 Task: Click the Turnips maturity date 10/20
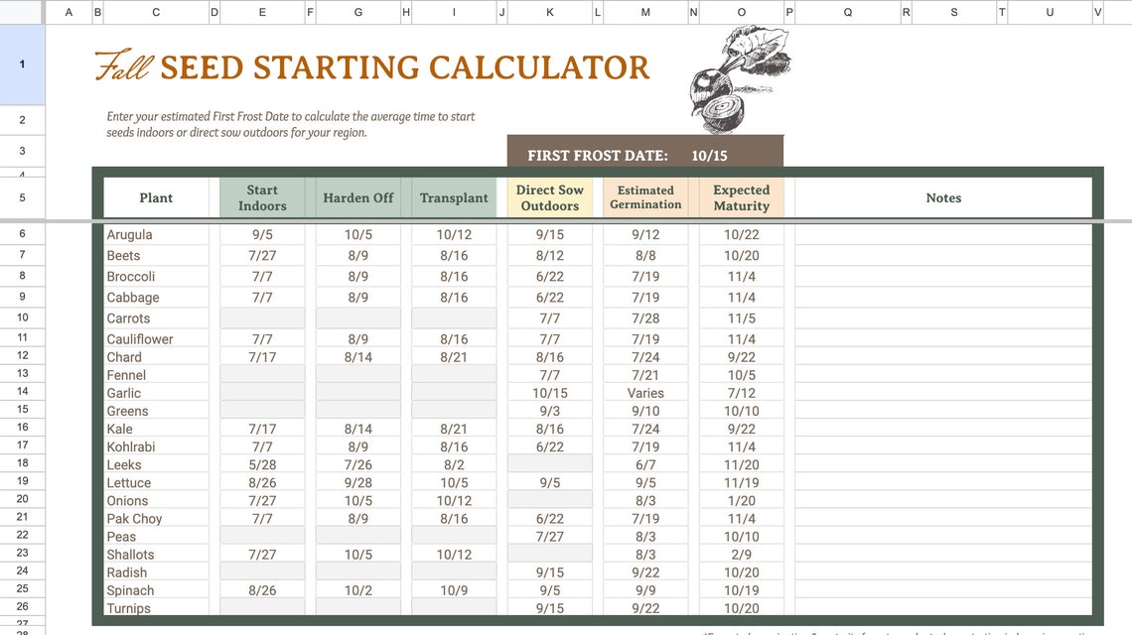[741, 607]
